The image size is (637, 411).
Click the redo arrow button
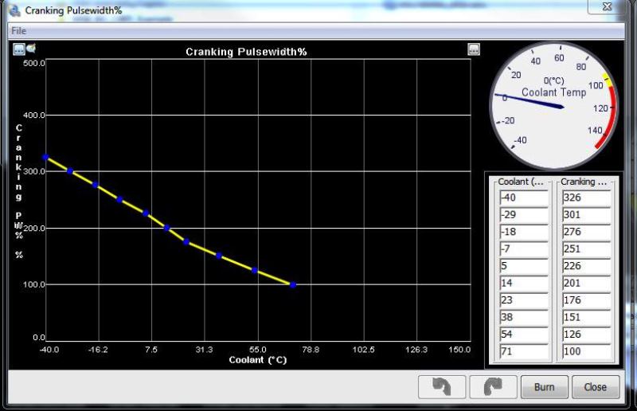click(493, 387)
